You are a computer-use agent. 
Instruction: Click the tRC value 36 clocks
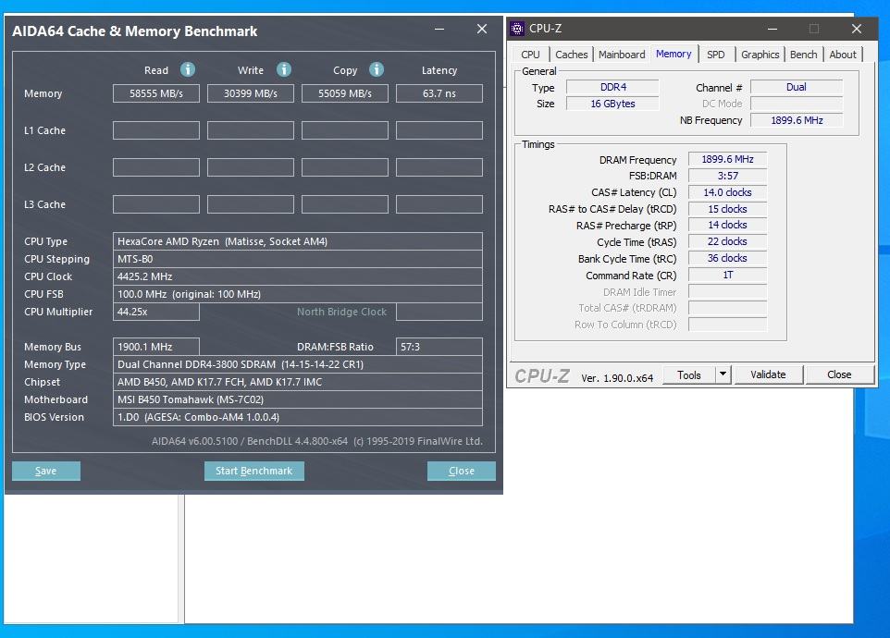[728, 258]
